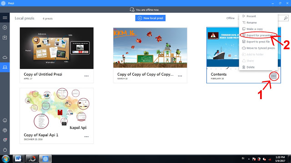This screenshot has width=291, height=163.
Task: Click the Contents title text
Action: click(219, 74)
